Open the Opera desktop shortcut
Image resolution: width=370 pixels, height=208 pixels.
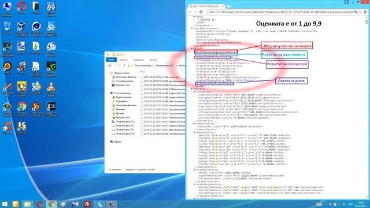(22, 8)
